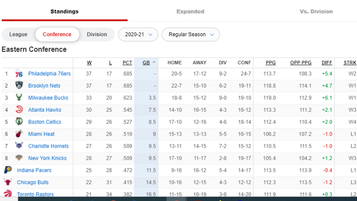Click the Philadelphia 76ers team logo

click(x=19, y=74)
